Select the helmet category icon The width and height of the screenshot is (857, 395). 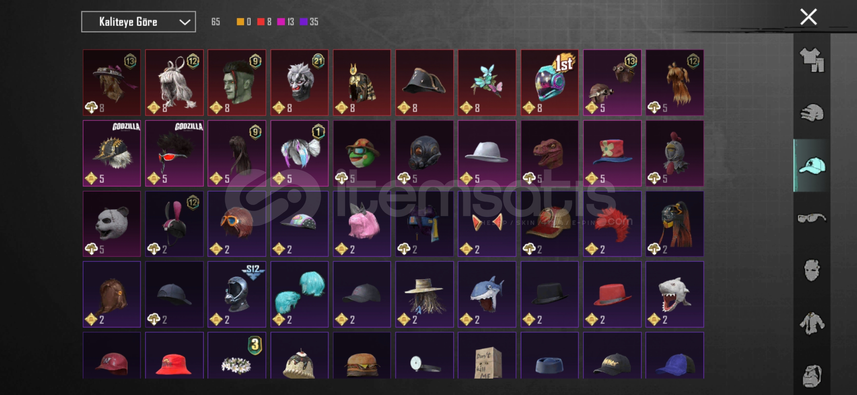coord(812,113)
